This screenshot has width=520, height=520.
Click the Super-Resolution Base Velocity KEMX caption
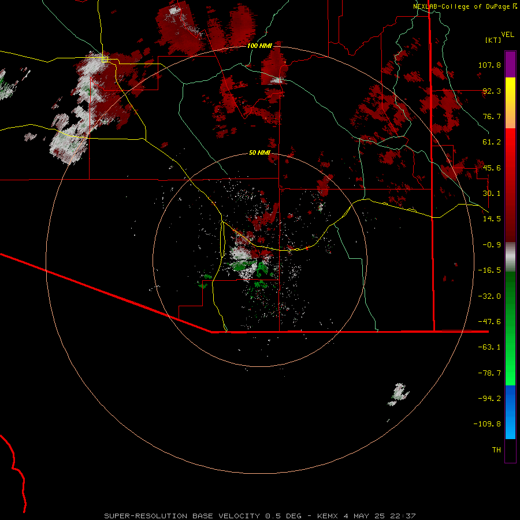(x=259, y=516)
